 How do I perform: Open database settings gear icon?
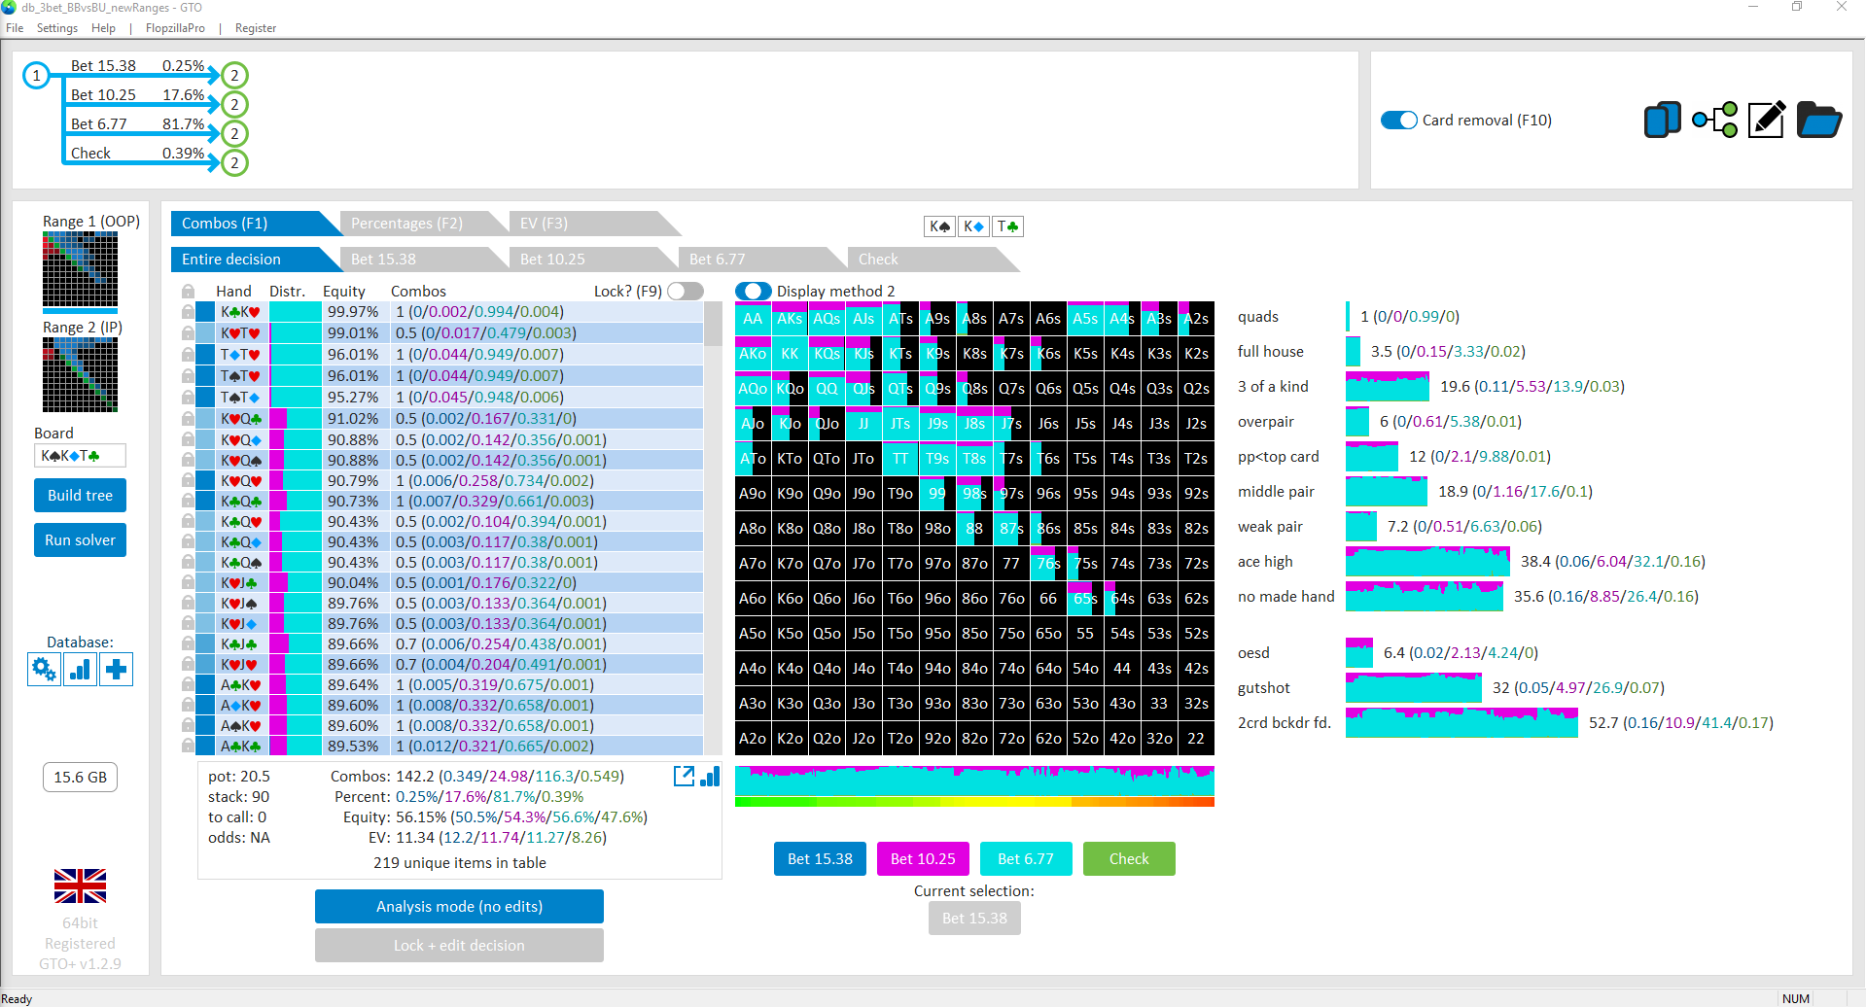tap(44, 669)
